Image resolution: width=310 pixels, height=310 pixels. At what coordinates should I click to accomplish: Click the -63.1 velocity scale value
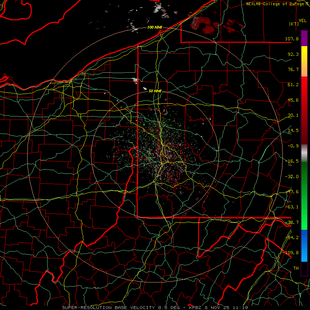point(292,207)
